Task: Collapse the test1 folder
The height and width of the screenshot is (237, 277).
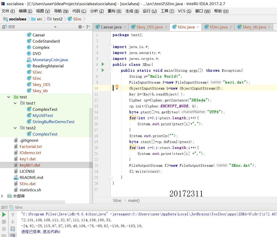Action: 15,103
